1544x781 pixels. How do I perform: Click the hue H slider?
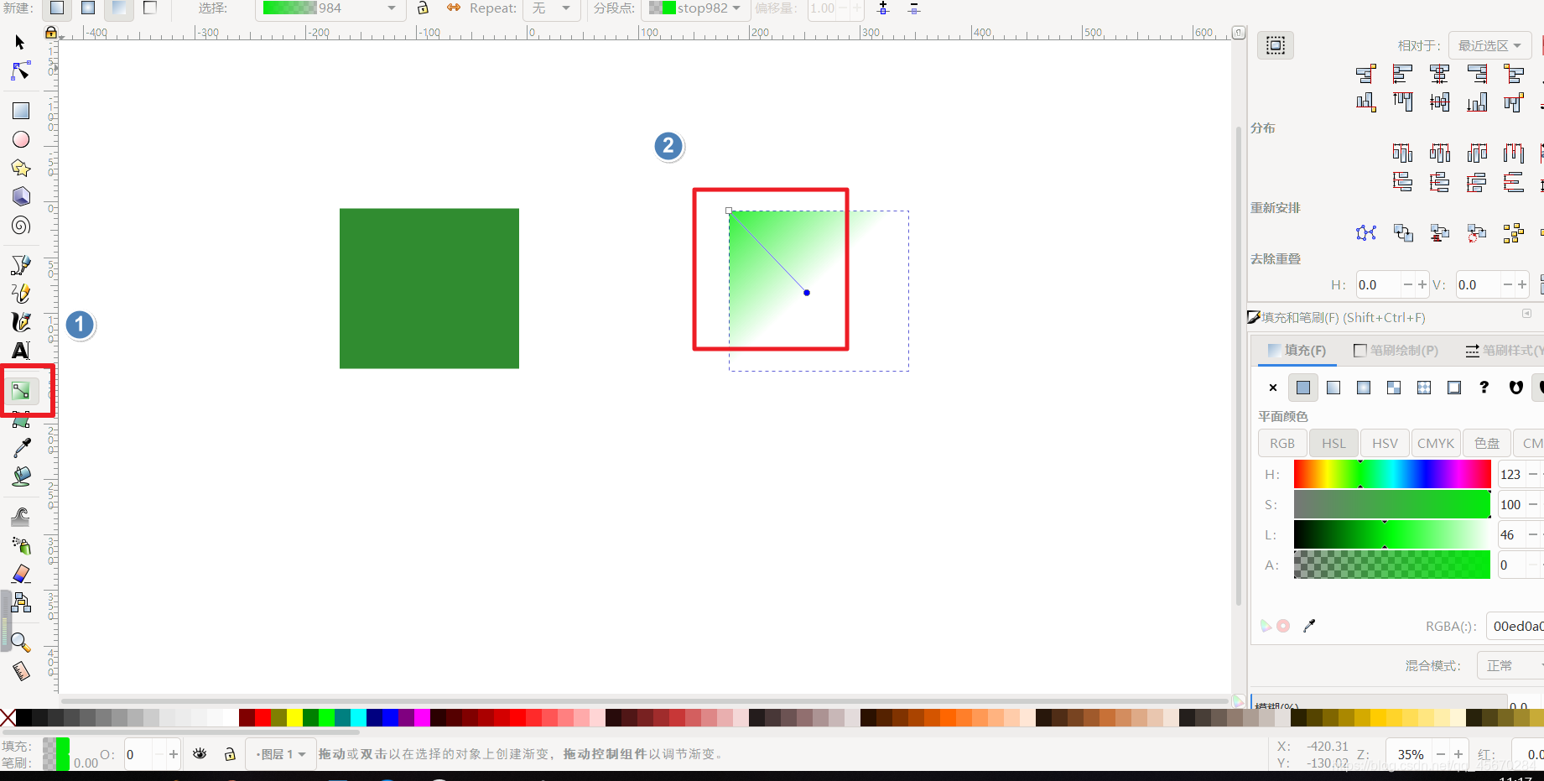tap(1392, 474)
